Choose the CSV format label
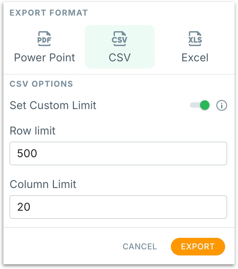 [120, 57]
